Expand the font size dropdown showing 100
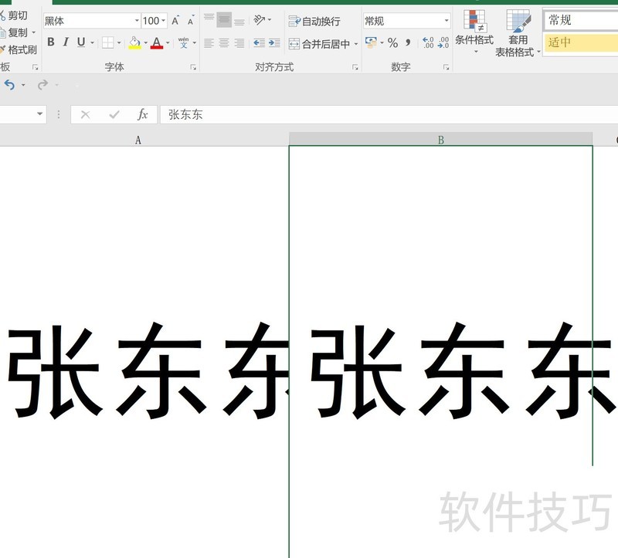618x558 pixels. point(164,21)
